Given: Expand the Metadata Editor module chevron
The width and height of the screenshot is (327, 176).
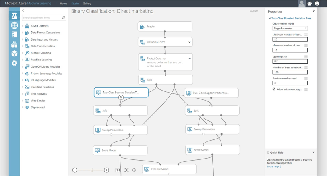Looking at the screenshot, I should coord(189,42).
